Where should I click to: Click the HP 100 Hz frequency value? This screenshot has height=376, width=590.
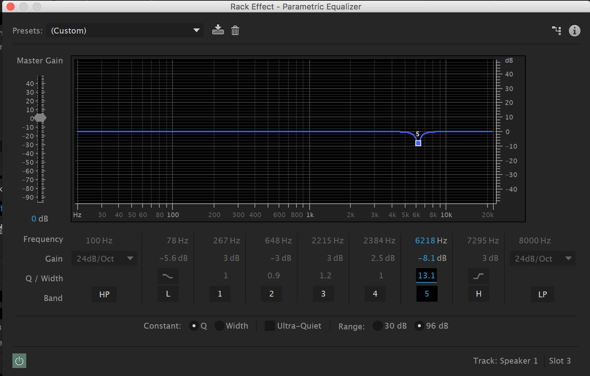point(99,240)
